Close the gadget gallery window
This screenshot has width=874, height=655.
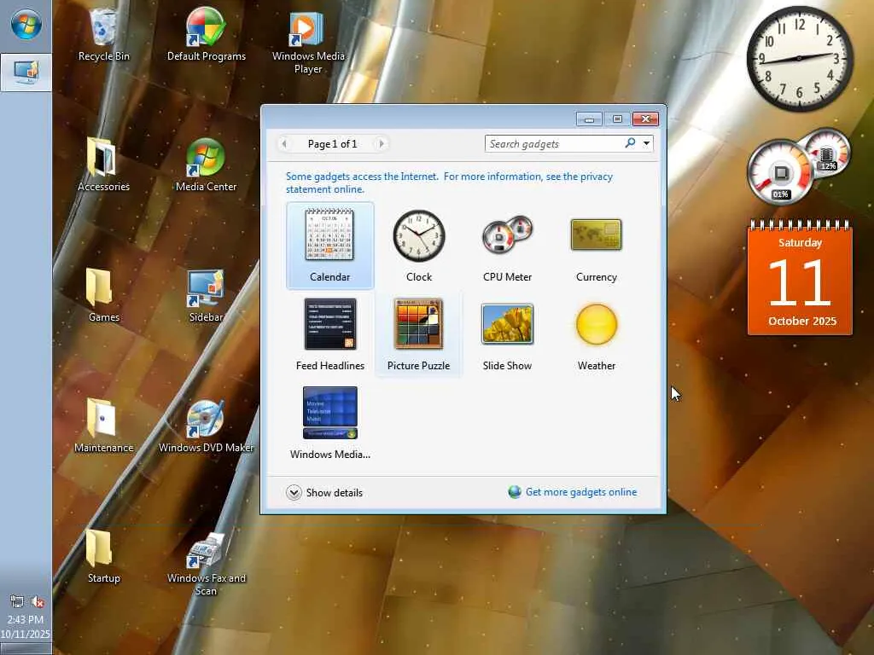click(x=645, y=119)
